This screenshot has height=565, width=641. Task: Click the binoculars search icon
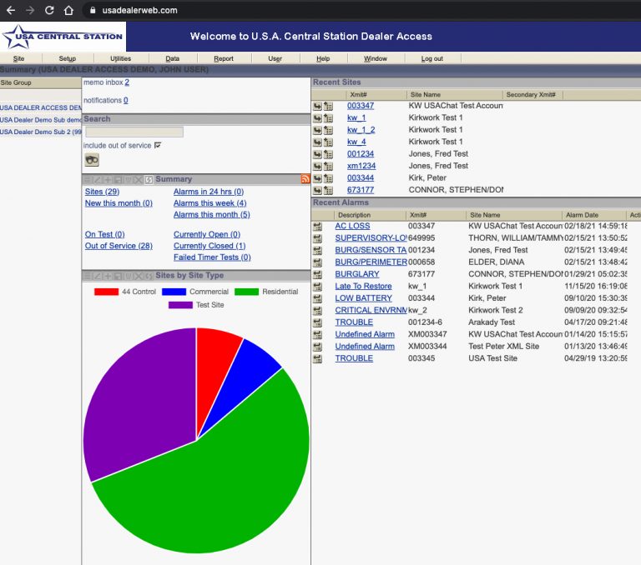click(x=92, y=160)
